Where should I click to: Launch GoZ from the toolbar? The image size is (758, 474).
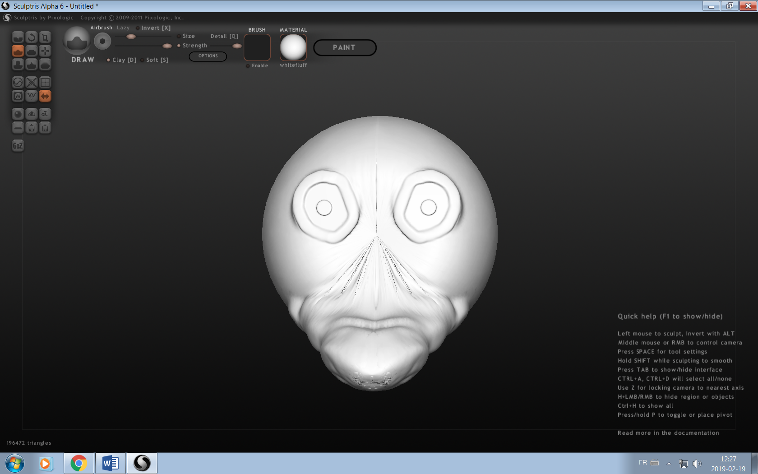click(x=18, y=146)
